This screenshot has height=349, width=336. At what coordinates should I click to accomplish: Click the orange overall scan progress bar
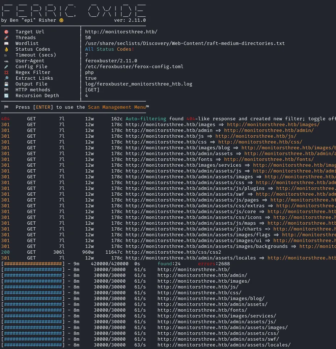pos(33,264)
